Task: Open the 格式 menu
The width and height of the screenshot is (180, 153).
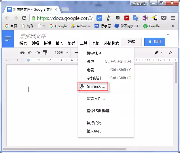Action: [71, 43]
